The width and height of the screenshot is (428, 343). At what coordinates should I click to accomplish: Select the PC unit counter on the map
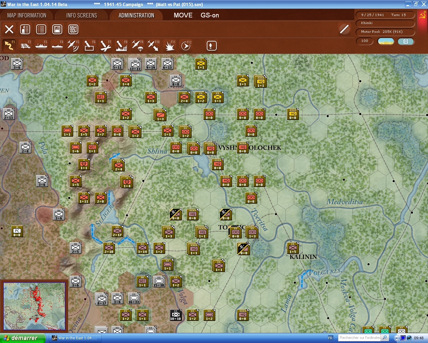point(17,231)
